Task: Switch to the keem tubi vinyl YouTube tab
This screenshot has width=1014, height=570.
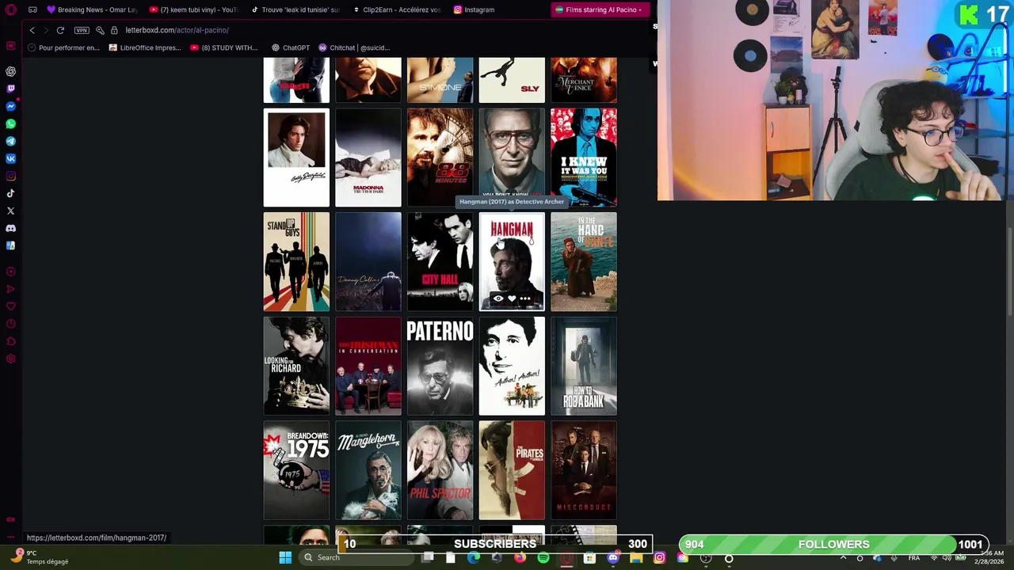Action: pos(193,9)
